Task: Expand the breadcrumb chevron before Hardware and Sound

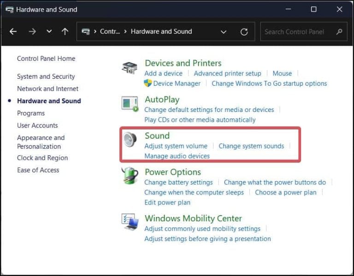Action: pos(125,32)
